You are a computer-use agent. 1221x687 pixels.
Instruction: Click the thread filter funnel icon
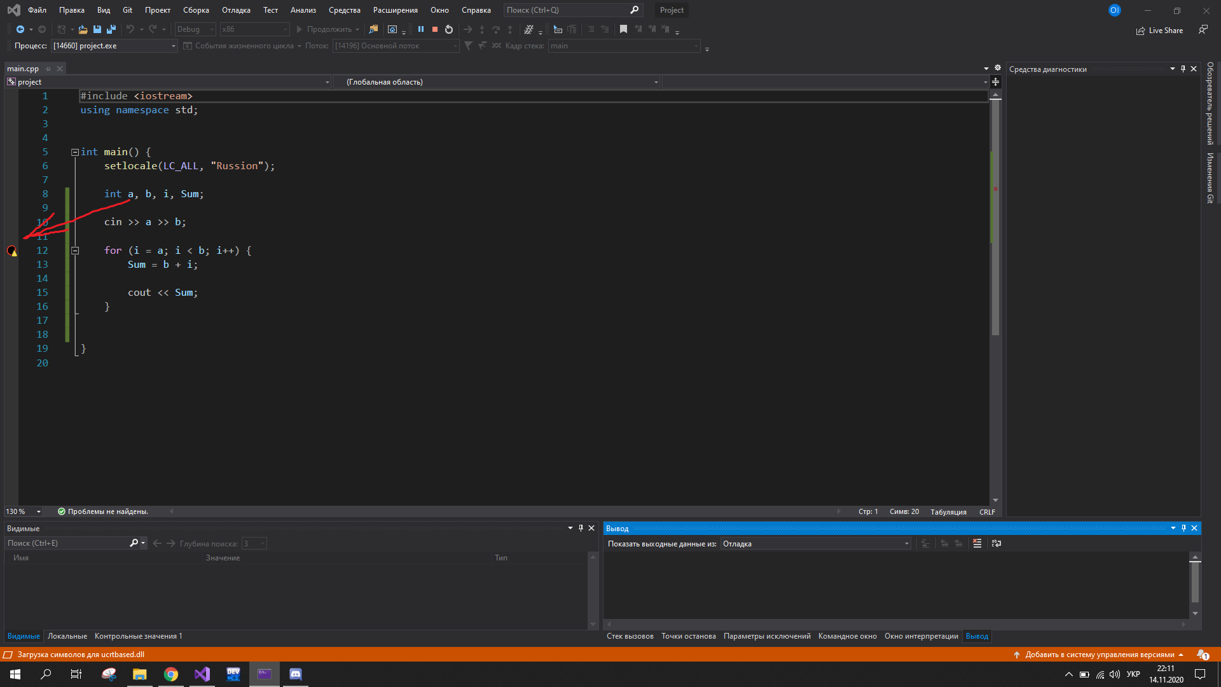coord(469,46)
